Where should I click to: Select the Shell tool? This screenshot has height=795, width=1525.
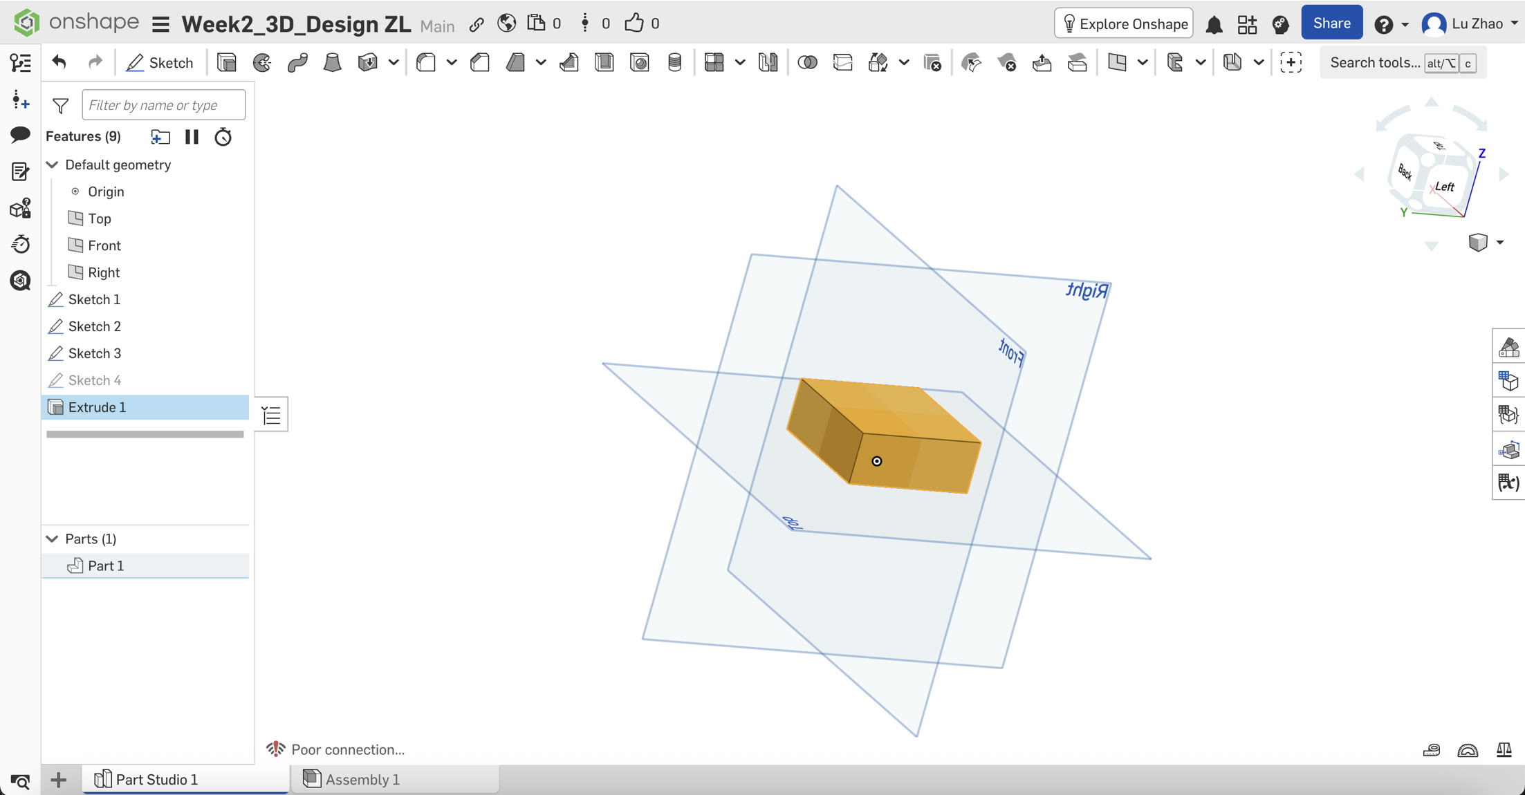tap(604, 62)
